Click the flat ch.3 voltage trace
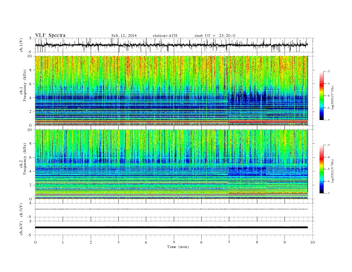Viewport: 352px width, 272px height. 171,209
